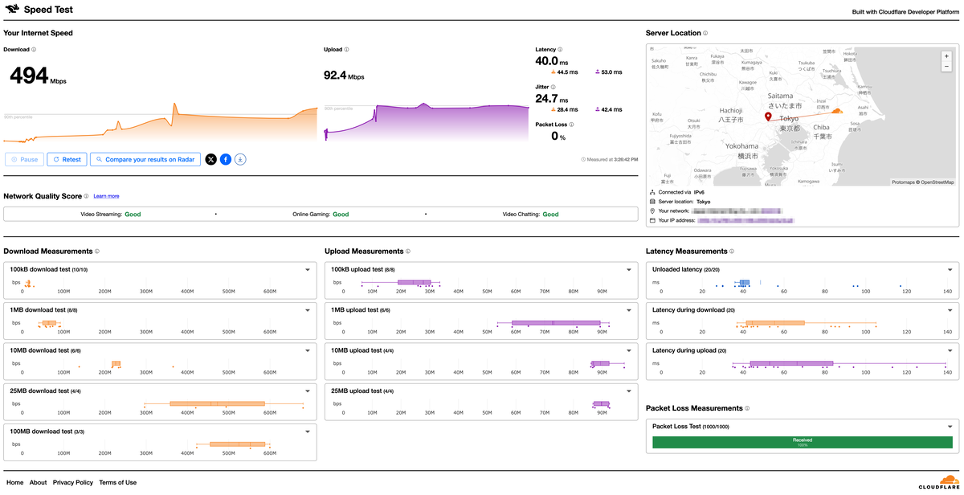The height and width of the screenshot is (495, 964).
Task: Share results on X (Twitter)
Action: 210,159
